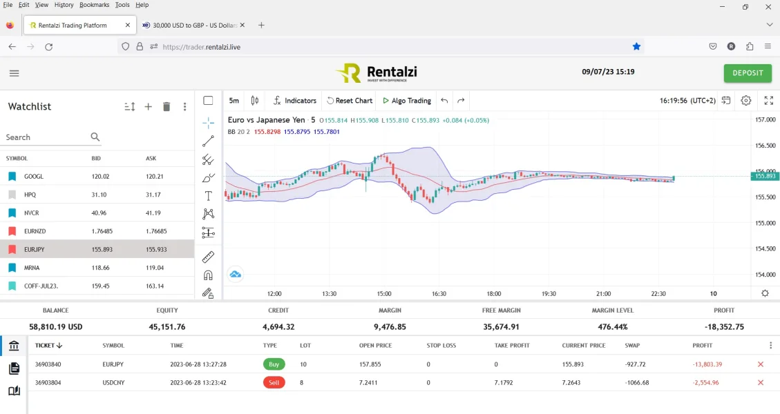Screen dimensions: 780x414
Task: Click the green DEPOSIT button
Action: 748,73
